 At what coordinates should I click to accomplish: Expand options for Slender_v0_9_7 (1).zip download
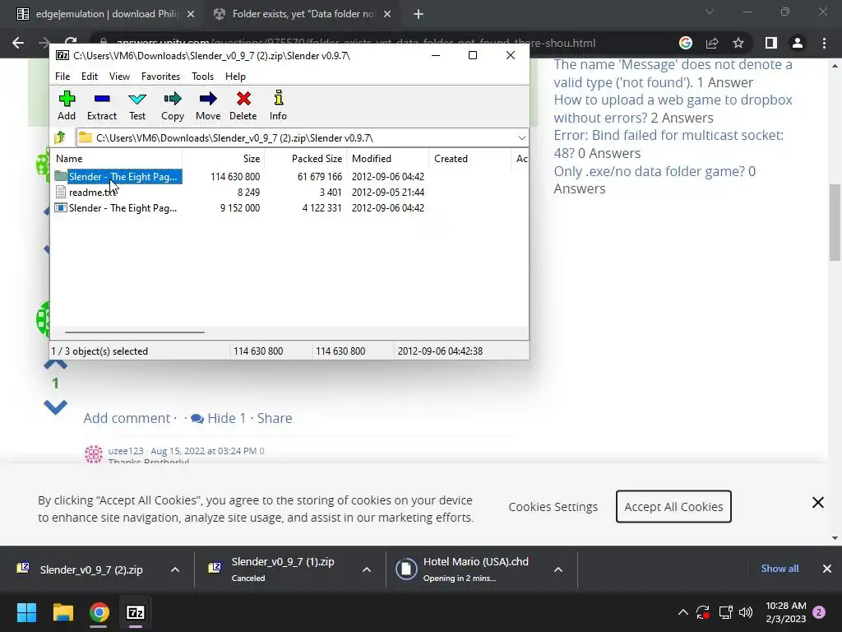pos(367,569)
